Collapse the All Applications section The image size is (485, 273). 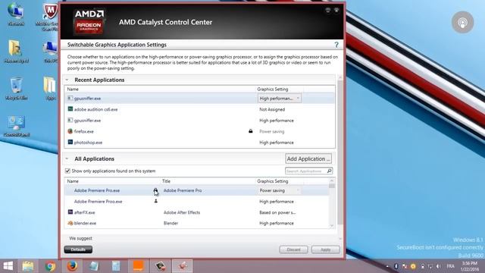(67, 158)
